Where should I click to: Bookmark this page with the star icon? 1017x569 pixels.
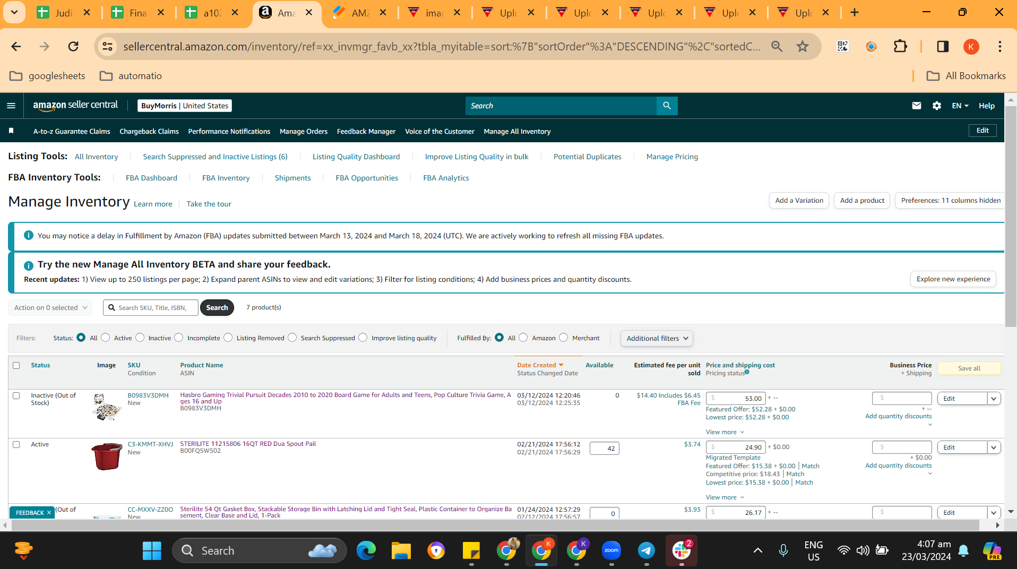[x=802, y=47]
